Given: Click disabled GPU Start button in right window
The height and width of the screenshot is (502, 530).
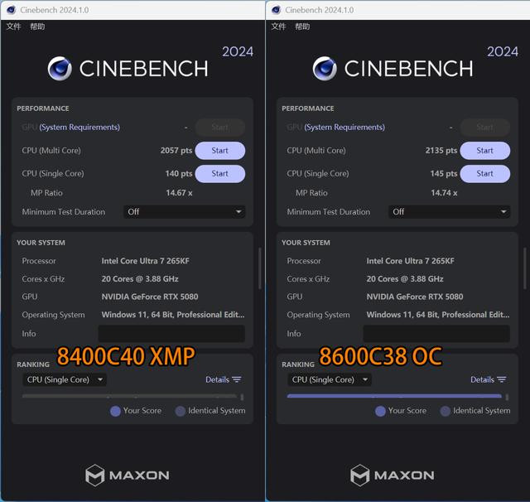Looking at the screenshot, I should [485, 128].
